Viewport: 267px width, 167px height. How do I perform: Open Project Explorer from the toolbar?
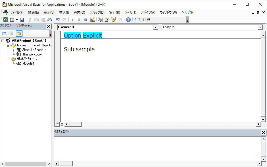101,20
